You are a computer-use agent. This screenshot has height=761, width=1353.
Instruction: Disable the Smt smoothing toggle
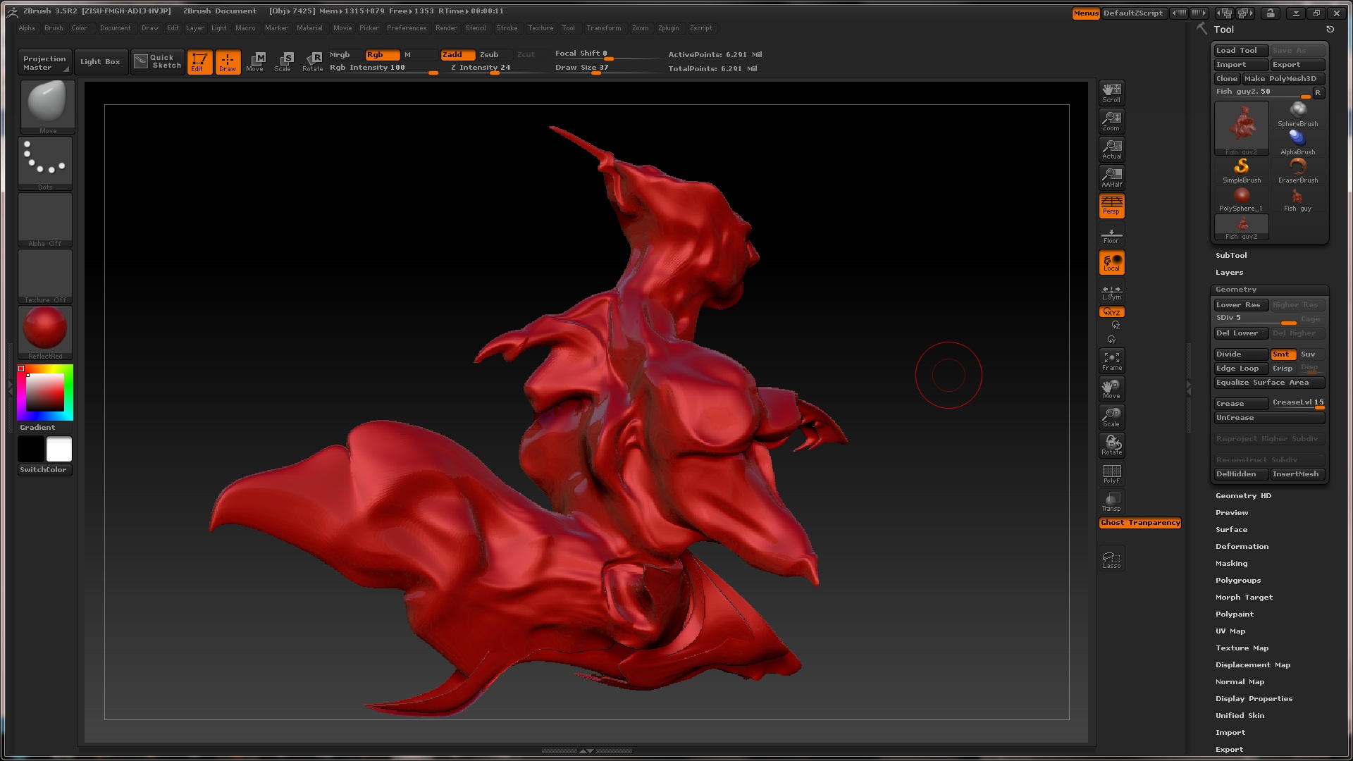(x=1282, y=354)
